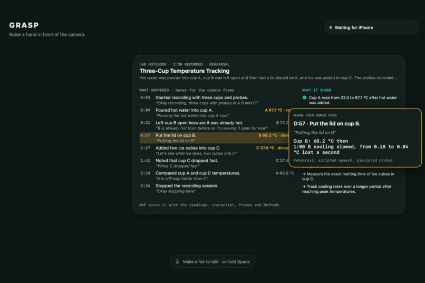Select the 1:27 Added two ice cubes row
Viewport: 425px width, 283px height.
pos(214,151)
